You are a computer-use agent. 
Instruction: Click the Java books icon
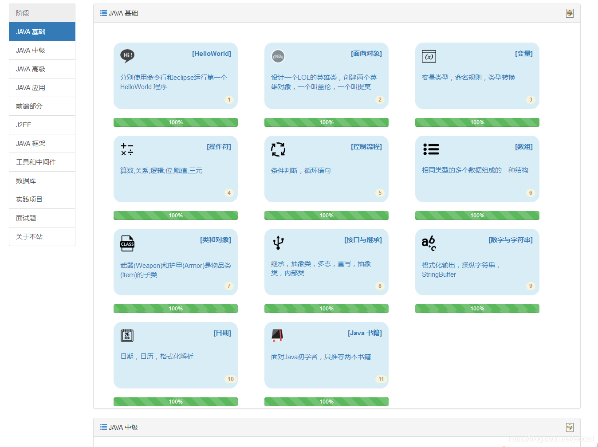(x=277, y=335)
